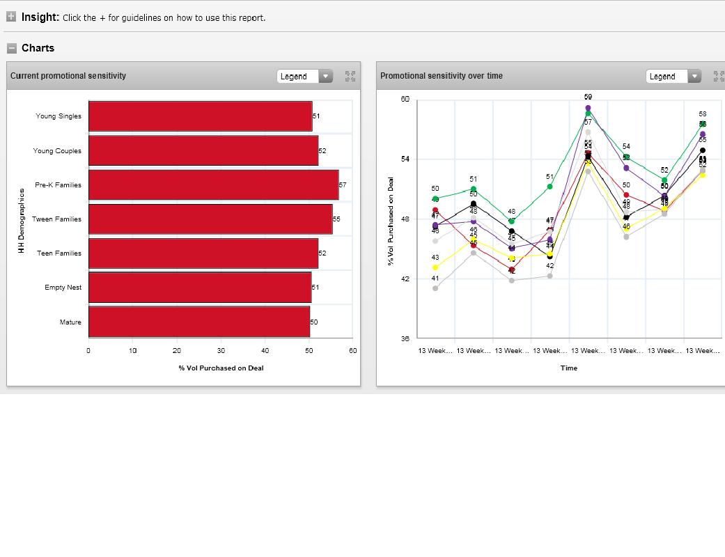Screen dimensions: 725x557
Task: Expand the Insight section with plus icon
Action: 11,17
